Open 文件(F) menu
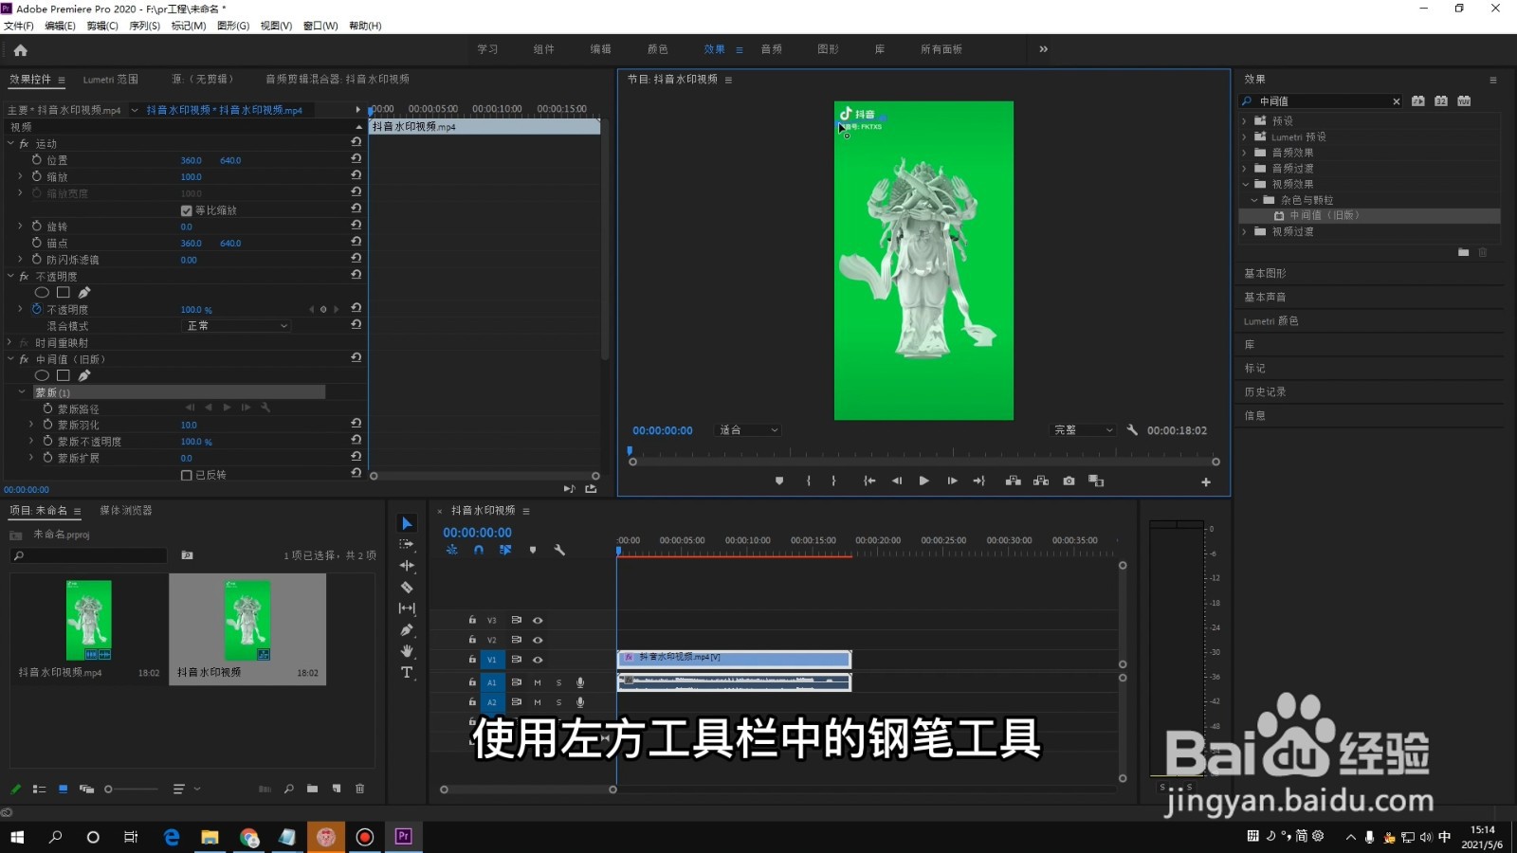This screenshot has height=853, width=1517. tap(19, 26)
